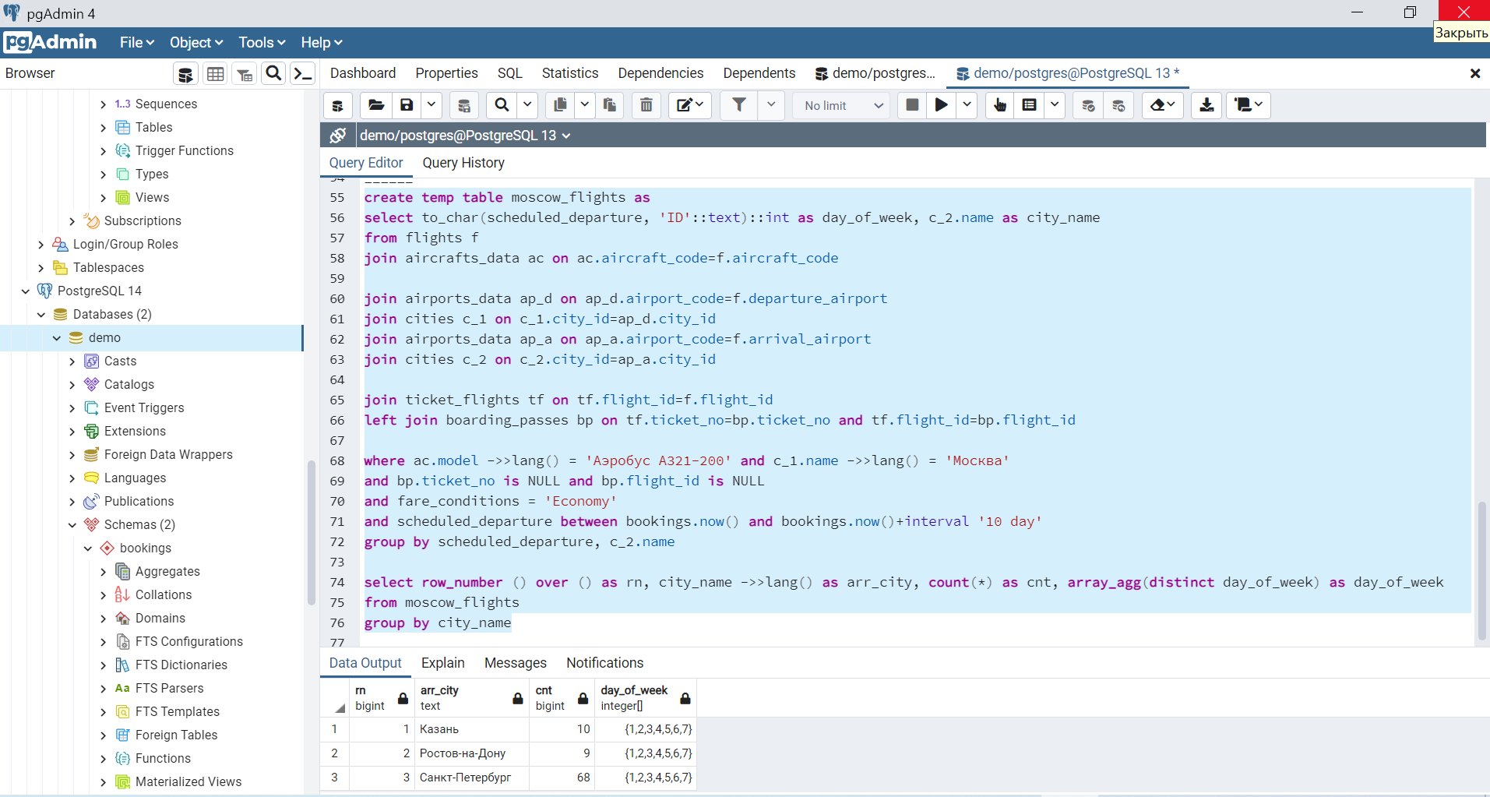
Task: Select Materialized Views tree item
Action: pos(188,781)
